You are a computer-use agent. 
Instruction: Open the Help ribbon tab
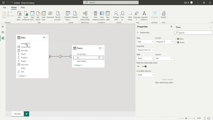pos(23,7)
